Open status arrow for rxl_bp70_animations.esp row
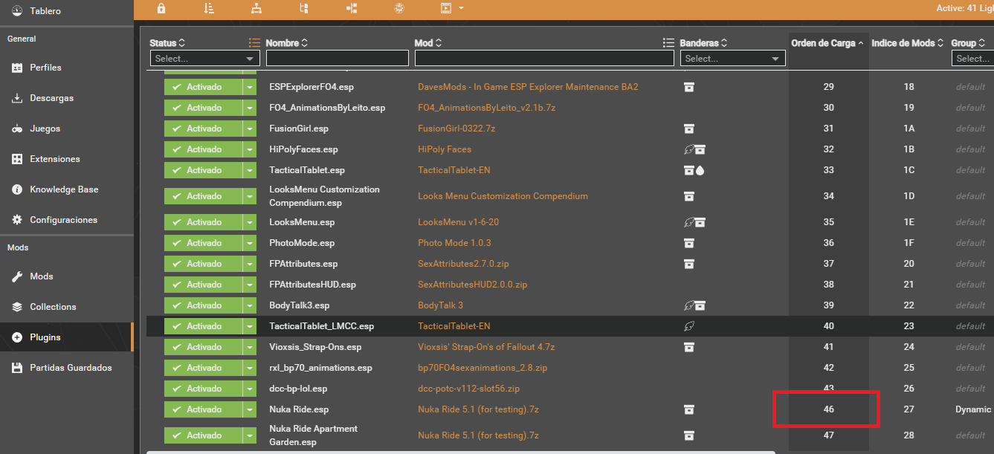The height and width of the screenshot is (454, 994). coord(249,368)
